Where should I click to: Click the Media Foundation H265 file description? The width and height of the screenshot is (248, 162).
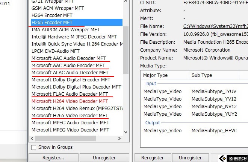[x=215, y=42]
